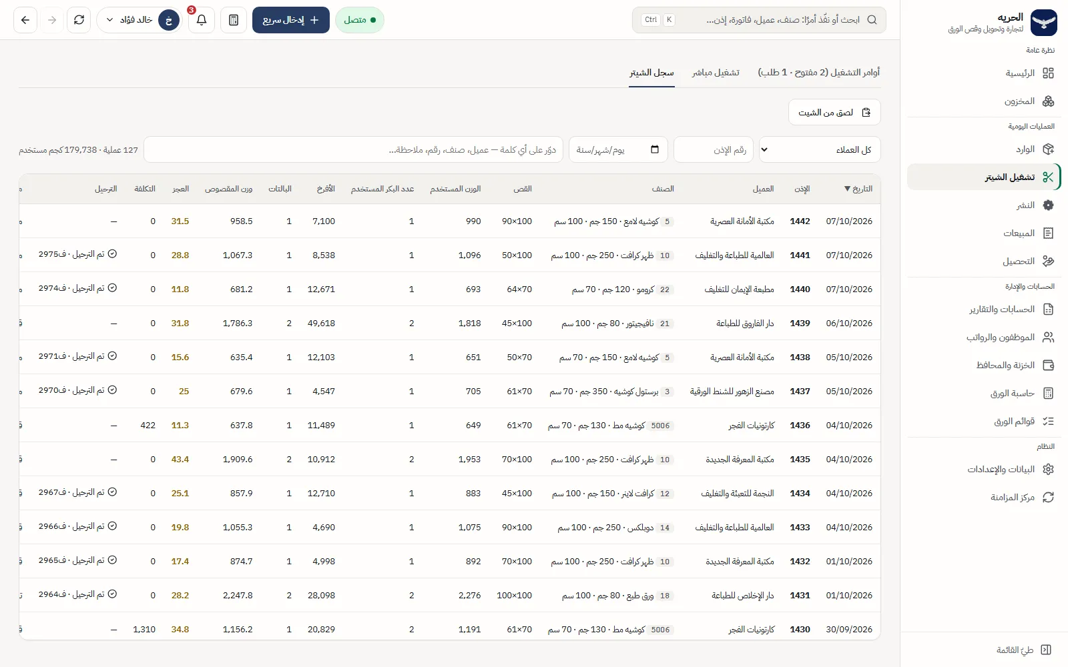Viewport: 1068px width, 667px height.
Task: Open الخزنة والمحافظ in sidebar
Action: click(x=984, y=366)
